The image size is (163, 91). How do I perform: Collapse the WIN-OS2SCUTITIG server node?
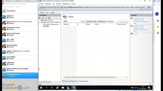40,22
